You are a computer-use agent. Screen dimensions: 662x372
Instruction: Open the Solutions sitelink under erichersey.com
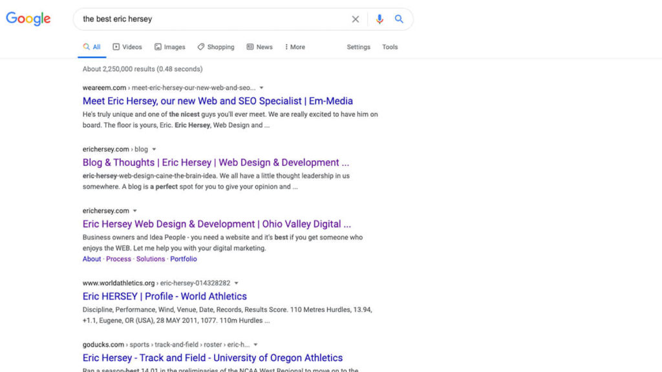pos(151,259)
